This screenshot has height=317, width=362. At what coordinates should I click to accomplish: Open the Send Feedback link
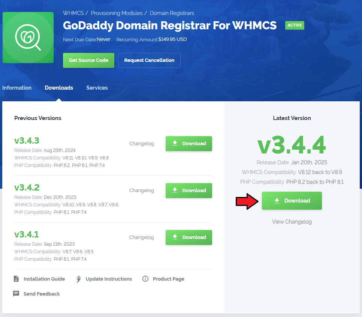point(42,294)
